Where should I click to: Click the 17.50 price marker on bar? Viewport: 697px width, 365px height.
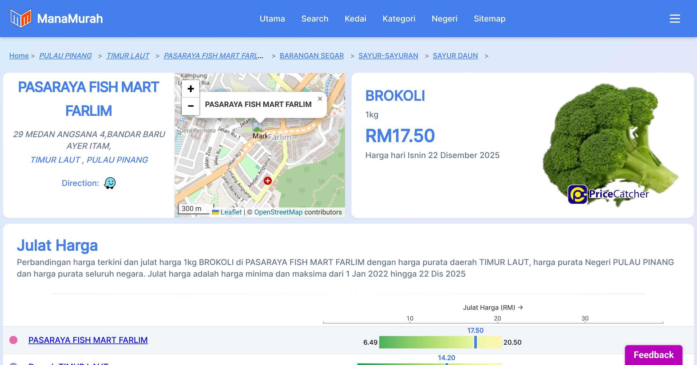point(475,342)
